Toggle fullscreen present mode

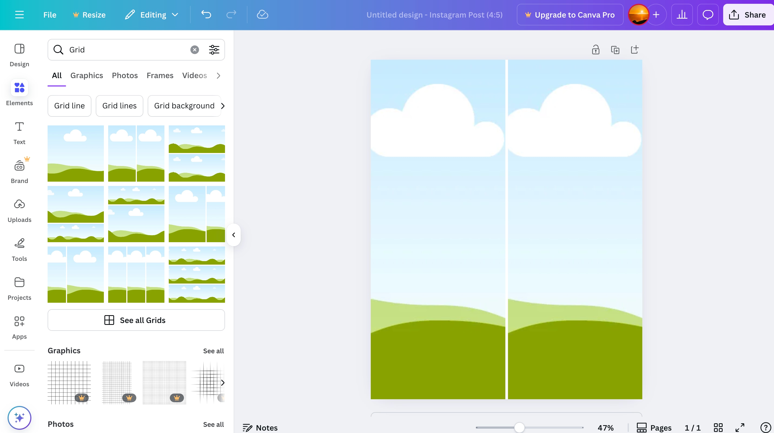click(740, 428)
